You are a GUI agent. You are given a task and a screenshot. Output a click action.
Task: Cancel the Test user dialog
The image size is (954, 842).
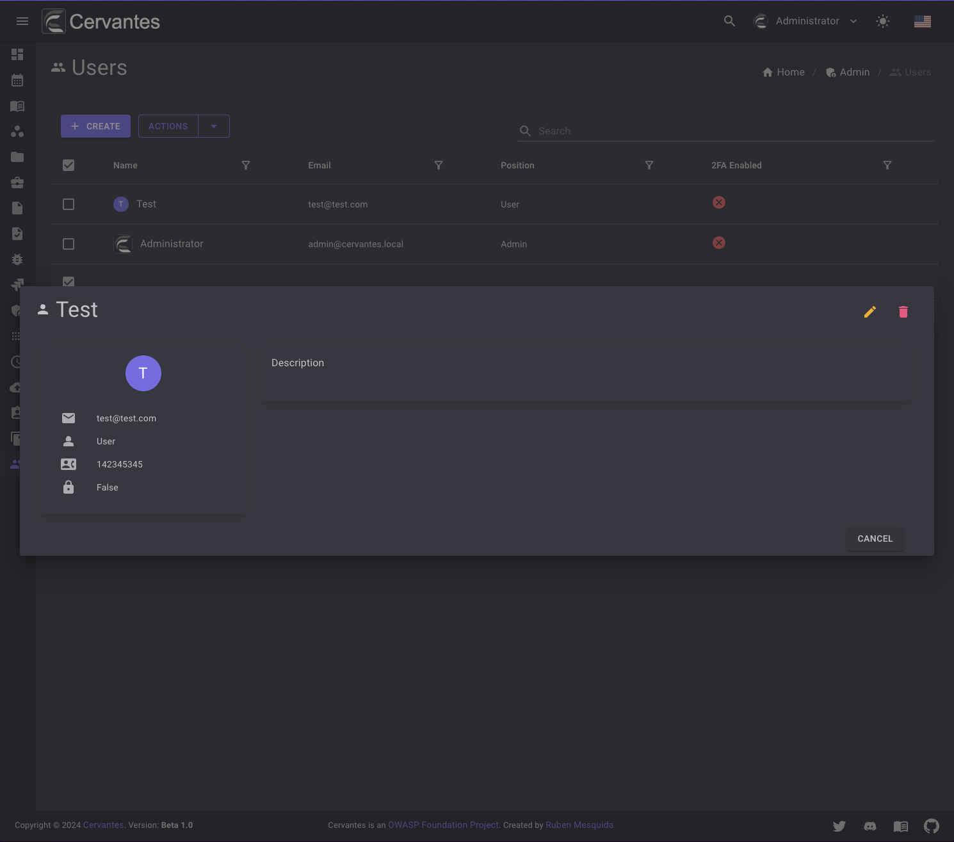click(875, 538)
